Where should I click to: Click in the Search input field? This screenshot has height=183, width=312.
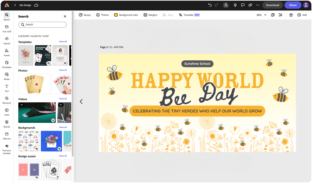(42, 25)
